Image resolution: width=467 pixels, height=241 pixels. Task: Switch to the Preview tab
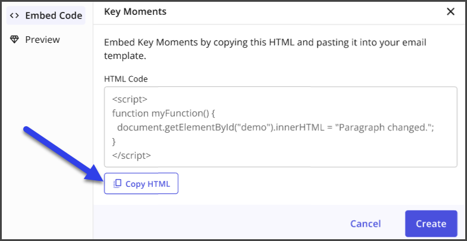(35, 40)
